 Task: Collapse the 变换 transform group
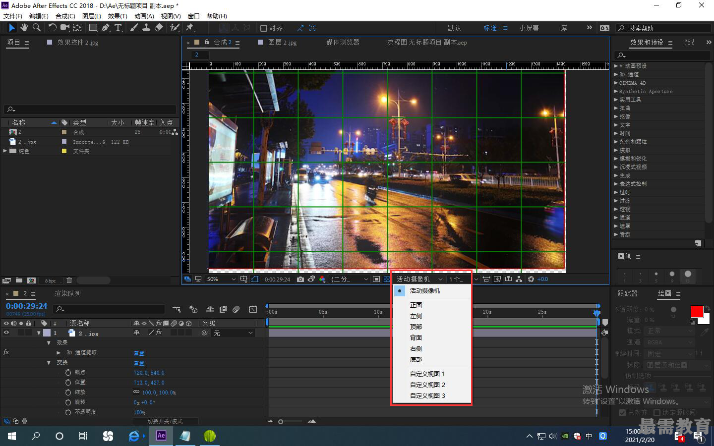49,362
